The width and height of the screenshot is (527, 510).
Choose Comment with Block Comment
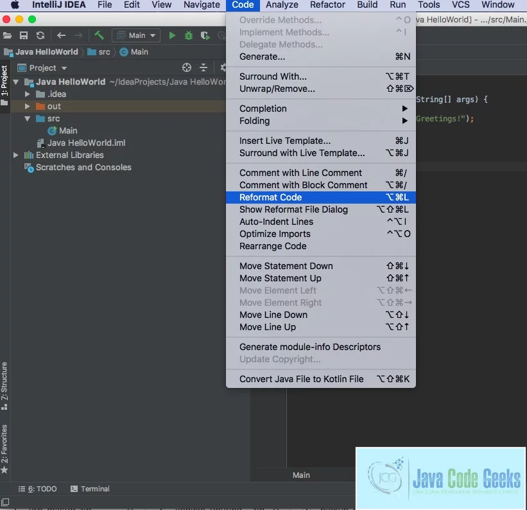321,185
